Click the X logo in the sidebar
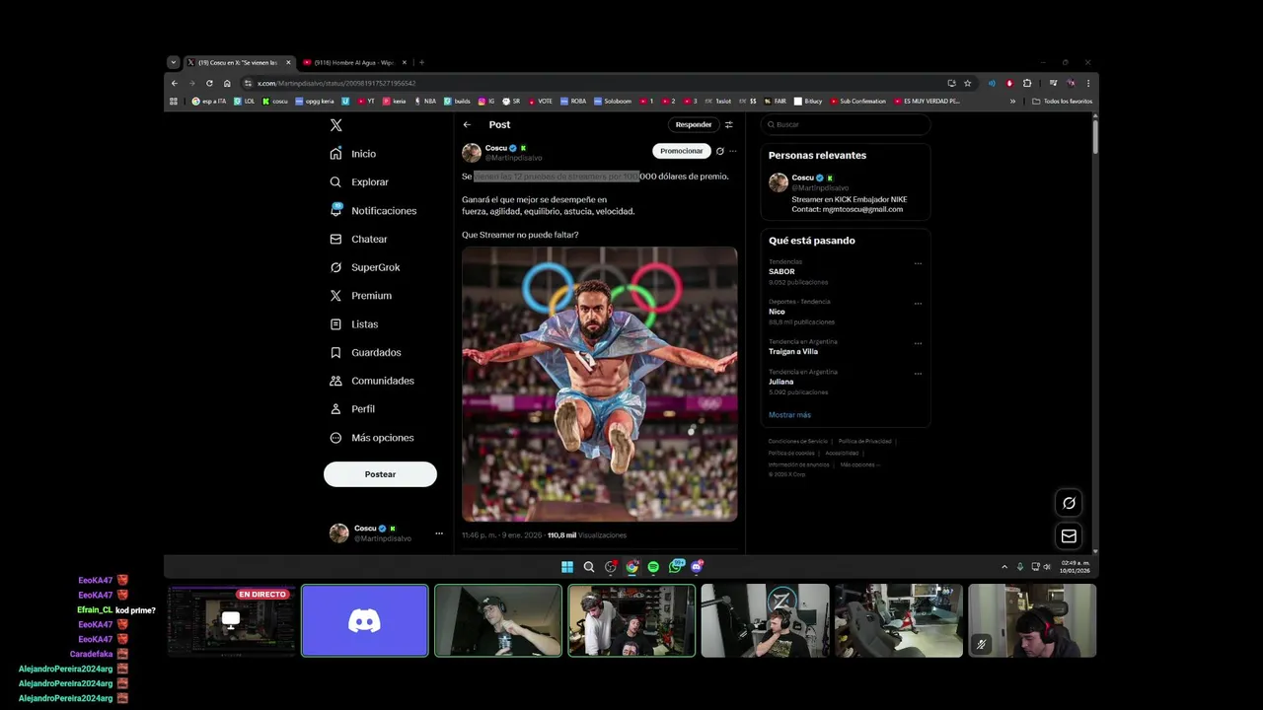The height and width of the screenshot is (710, 1263). 336,125
